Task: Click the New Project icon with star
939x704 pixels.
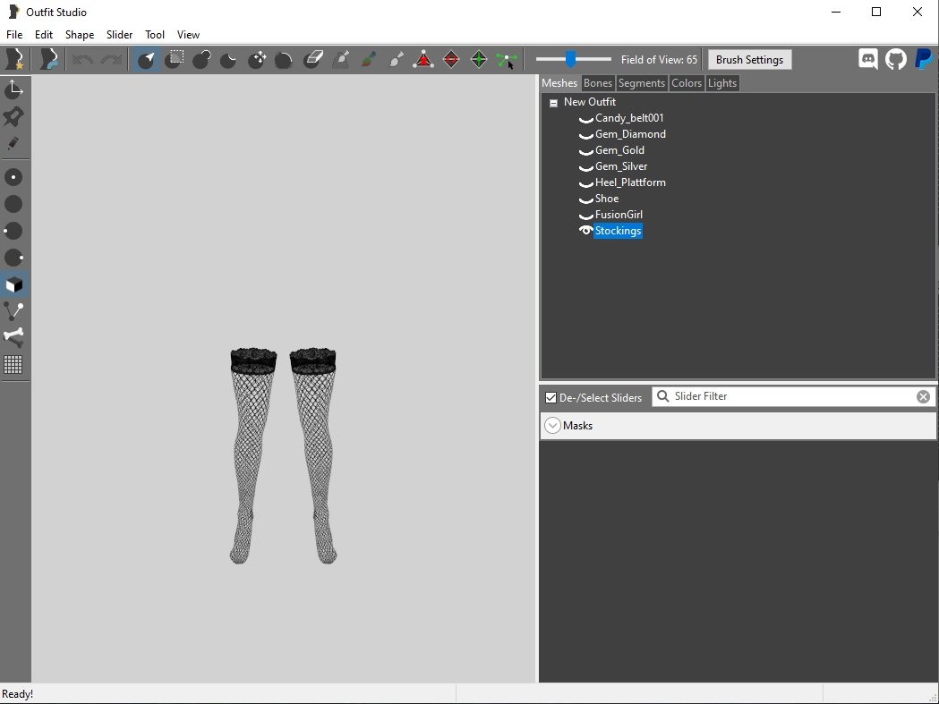Action: [14, 60]
